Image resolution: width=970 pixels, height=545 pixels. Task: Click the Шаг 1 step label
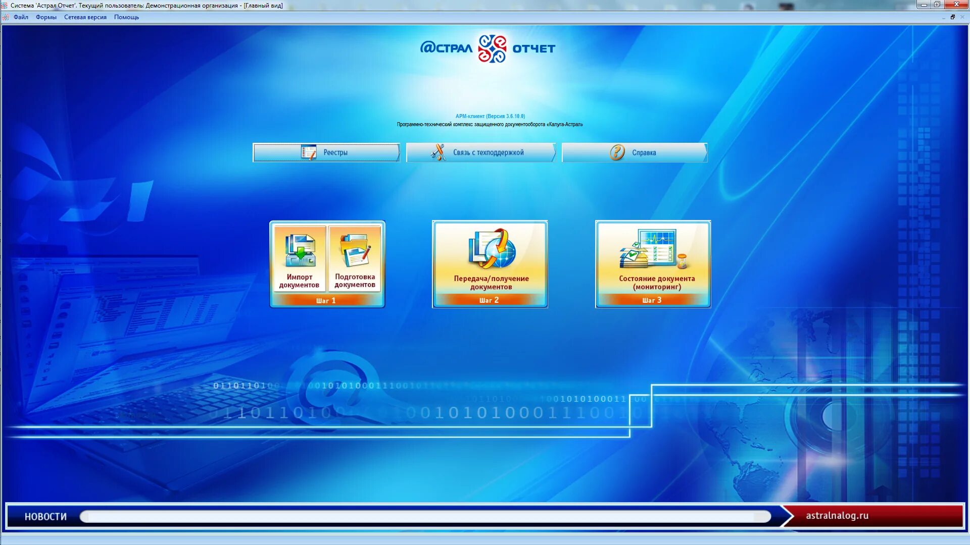pos(326,301)
